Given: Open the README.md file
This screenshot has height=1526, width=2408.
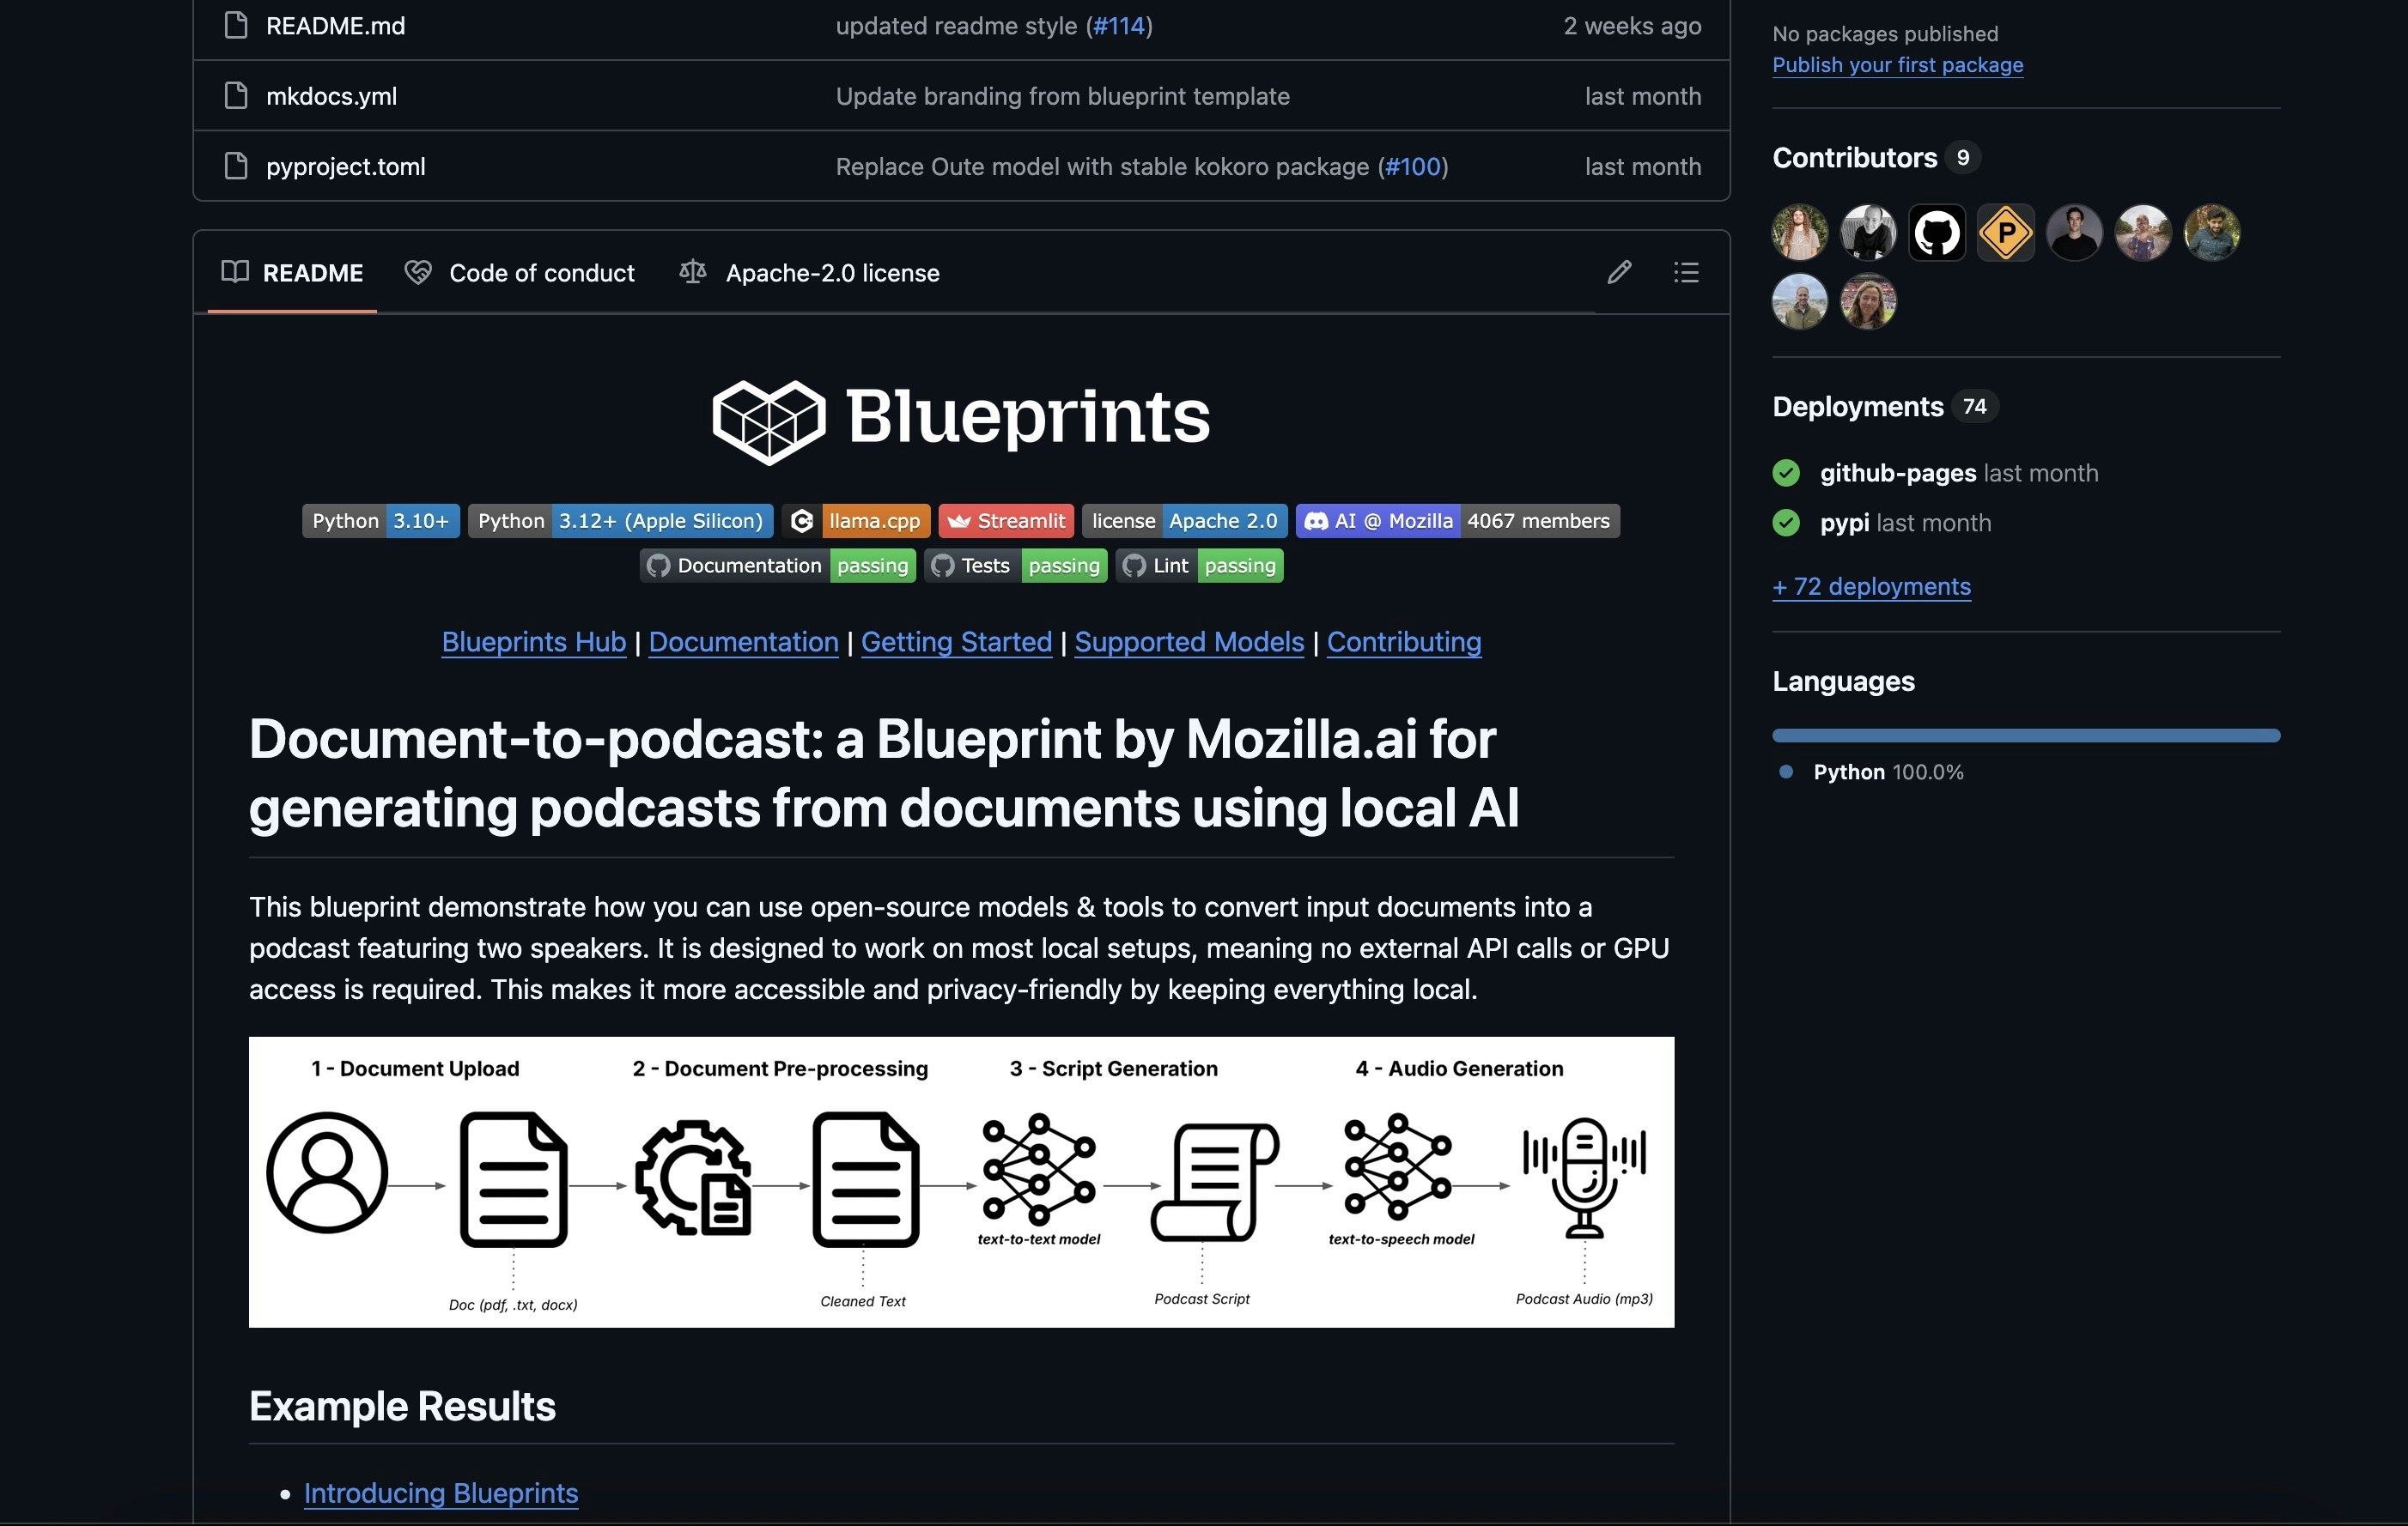Looking at the screenshot, I should pyautogui.click(x=335, y=26).
